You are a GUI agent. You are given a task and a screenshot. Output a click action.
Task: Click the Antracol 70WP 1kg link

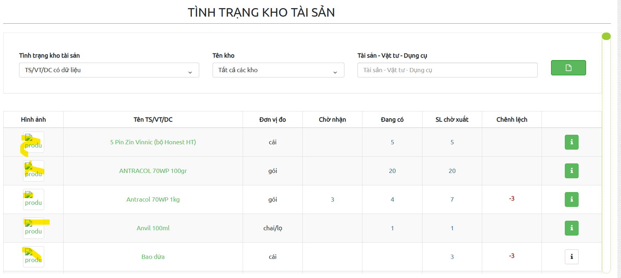coord(153,199)
